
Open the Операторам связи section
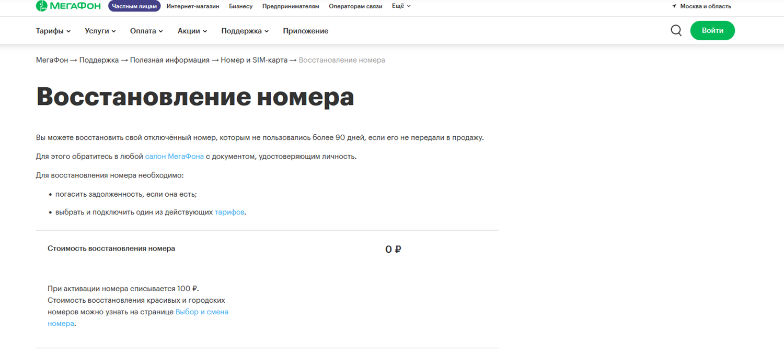pos(355,6)
